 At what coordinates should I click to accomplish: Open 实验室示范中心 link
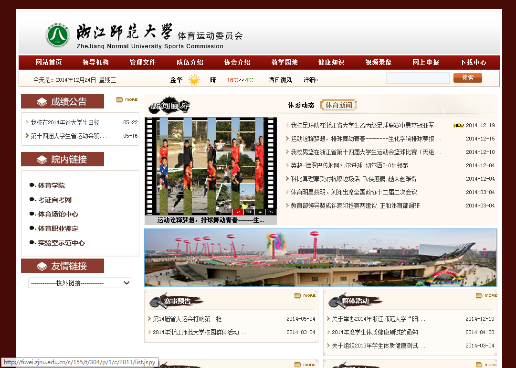[x=61, y=243]
